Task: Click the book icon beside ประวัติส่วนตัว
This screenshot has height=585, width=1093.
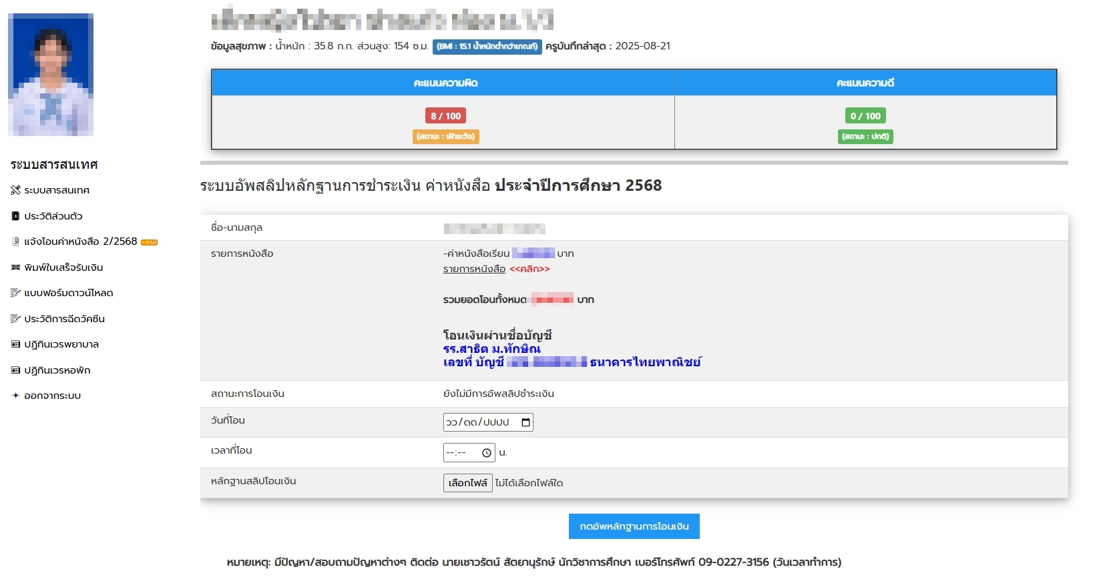Action: (x=15, y=216)
